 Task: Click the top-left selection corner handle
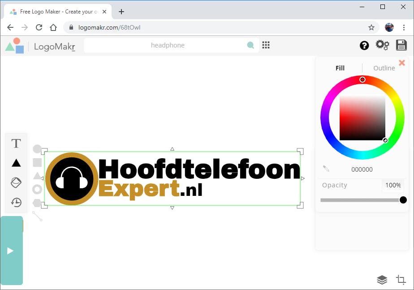tap(45, 151)
